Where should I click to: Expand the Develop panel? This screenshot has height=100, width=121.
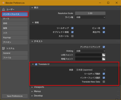(32, 96)
